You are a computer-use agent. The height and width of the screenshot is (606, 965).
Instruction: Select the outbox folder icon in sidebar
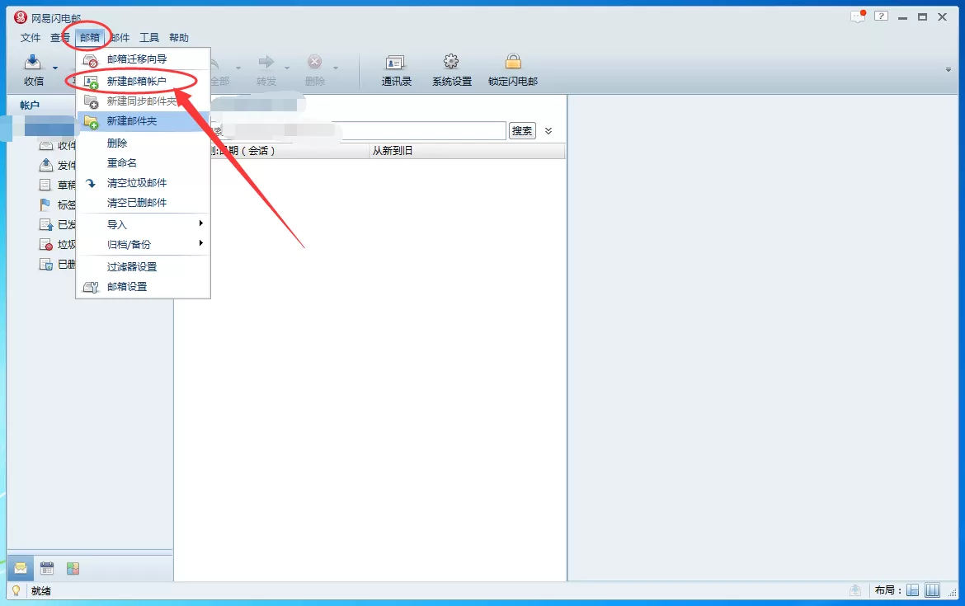point(46,165)
